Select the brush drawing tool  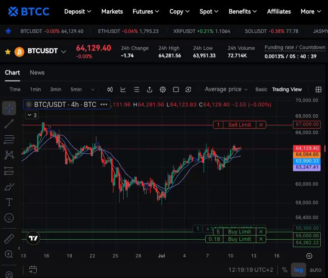[x=9, y=186]
